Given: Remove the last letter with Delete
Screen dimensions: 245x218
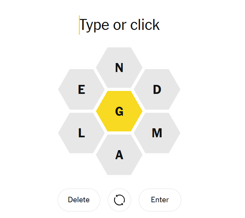Looking at the screenshot, I should point(79,200).
